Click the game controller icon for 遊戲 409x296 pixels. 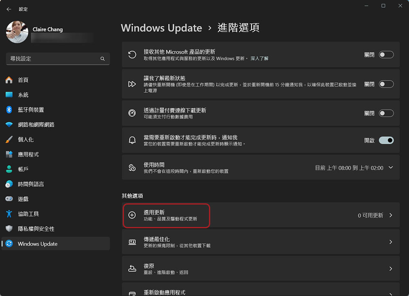pos(9,199)
